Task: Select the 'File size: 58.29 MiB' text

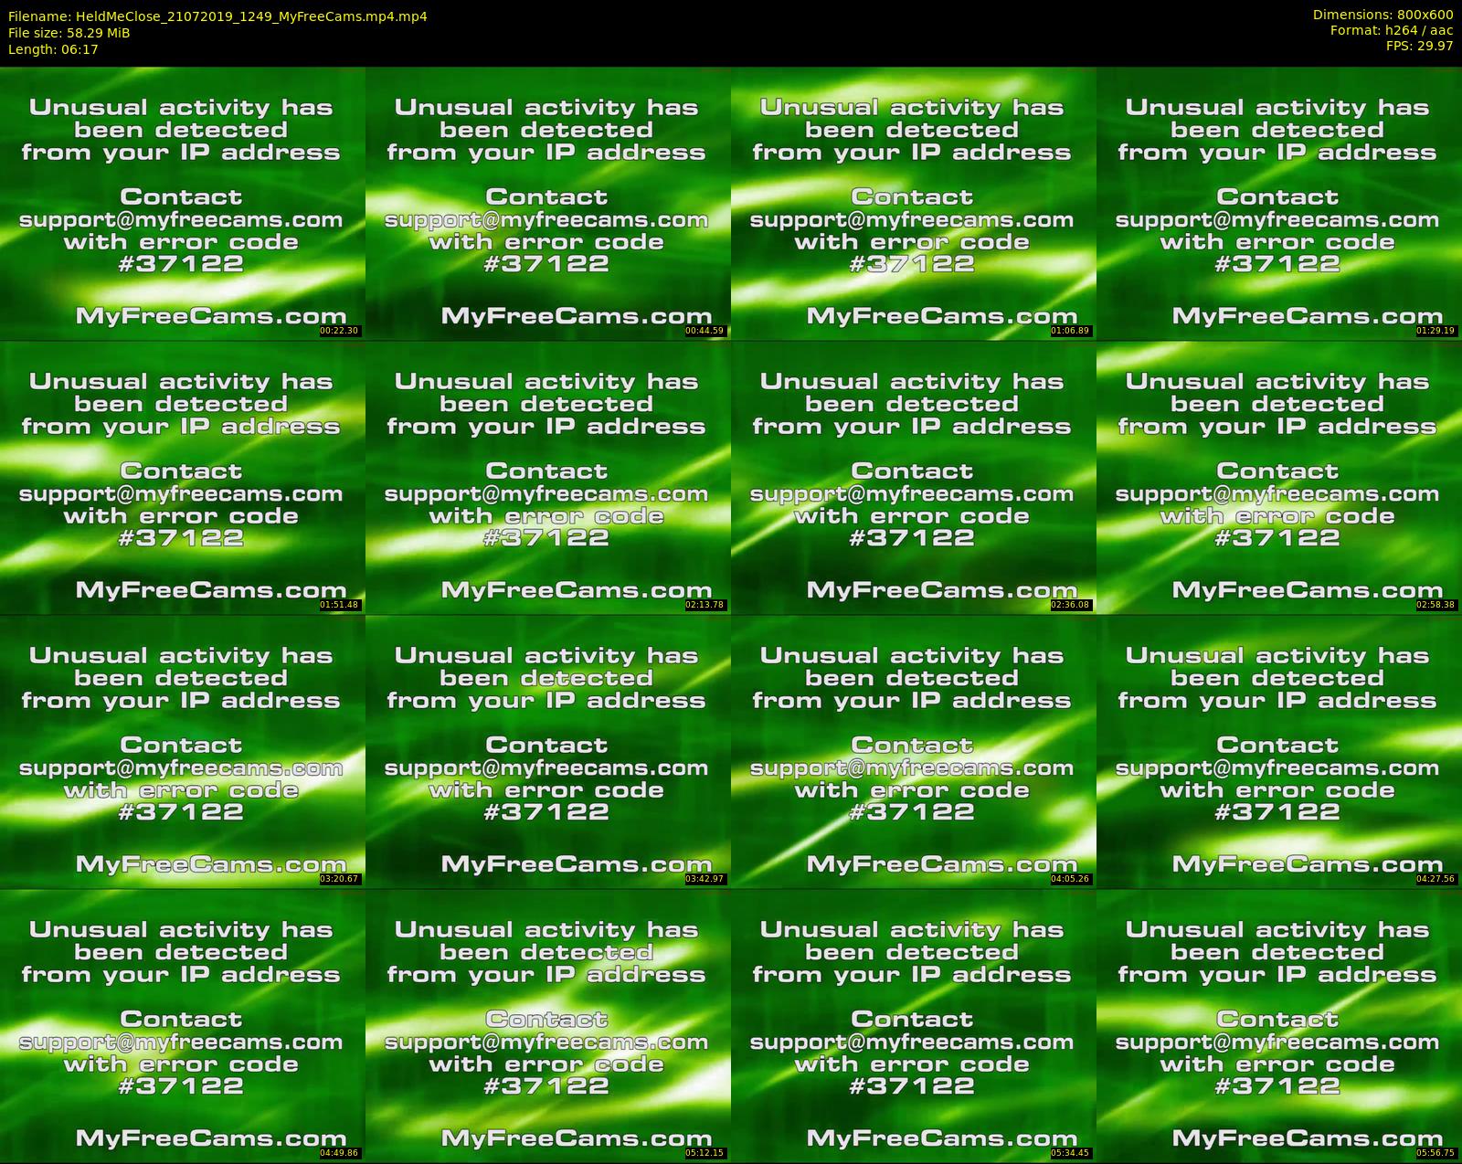Action: [x=69, y=33]
